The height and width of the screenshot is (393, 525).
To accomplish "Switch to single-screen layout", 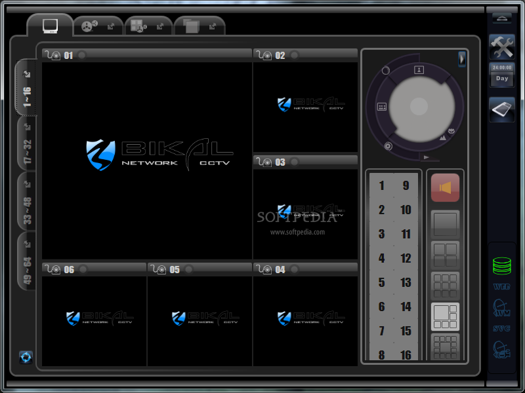I will [x=445, y=224].
